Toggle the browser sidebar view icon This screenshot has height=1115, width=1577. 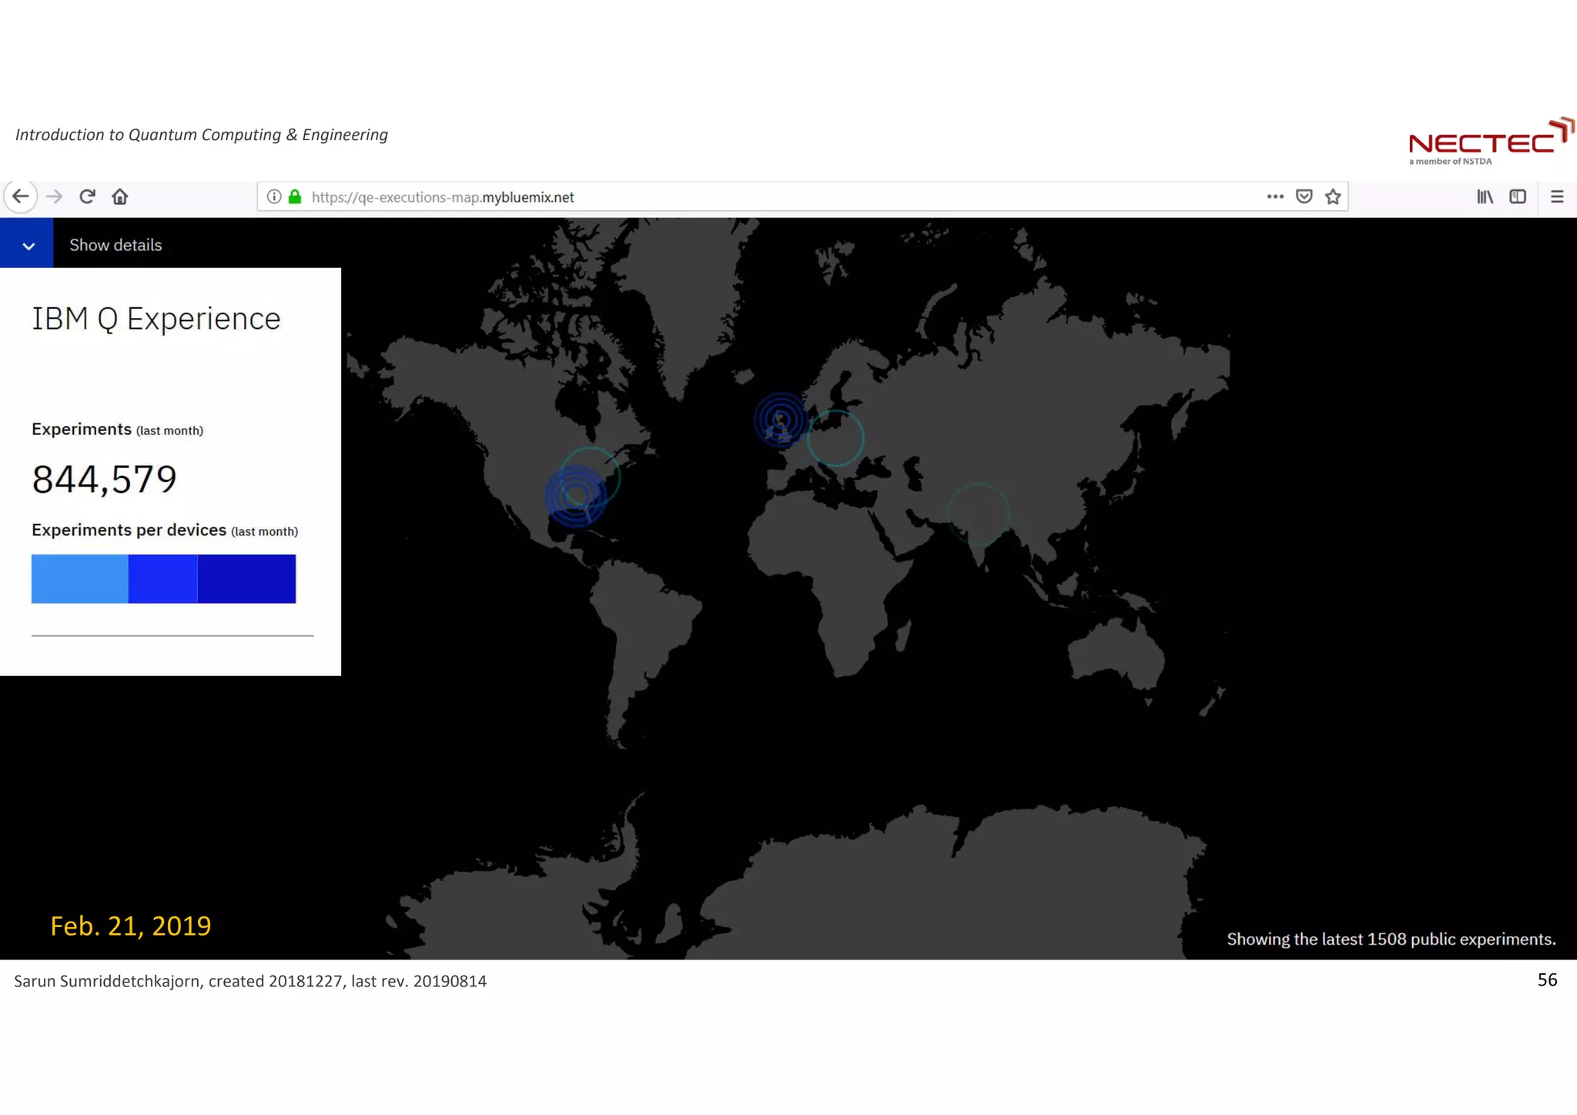pos(1518,196)
